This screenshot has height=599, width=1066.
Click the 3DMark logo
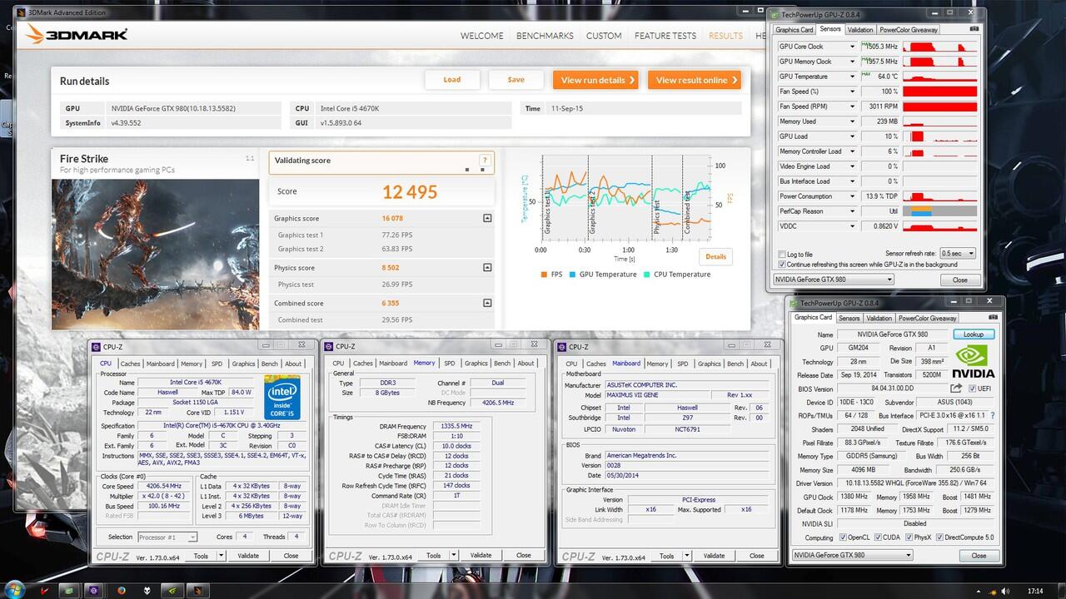[77, 34]
